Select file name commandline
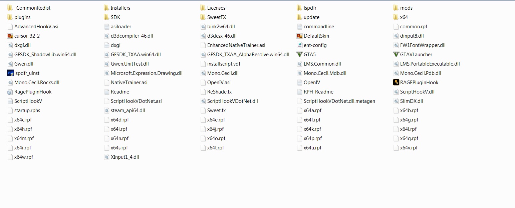515x208 pixels. tap(319, 27)
